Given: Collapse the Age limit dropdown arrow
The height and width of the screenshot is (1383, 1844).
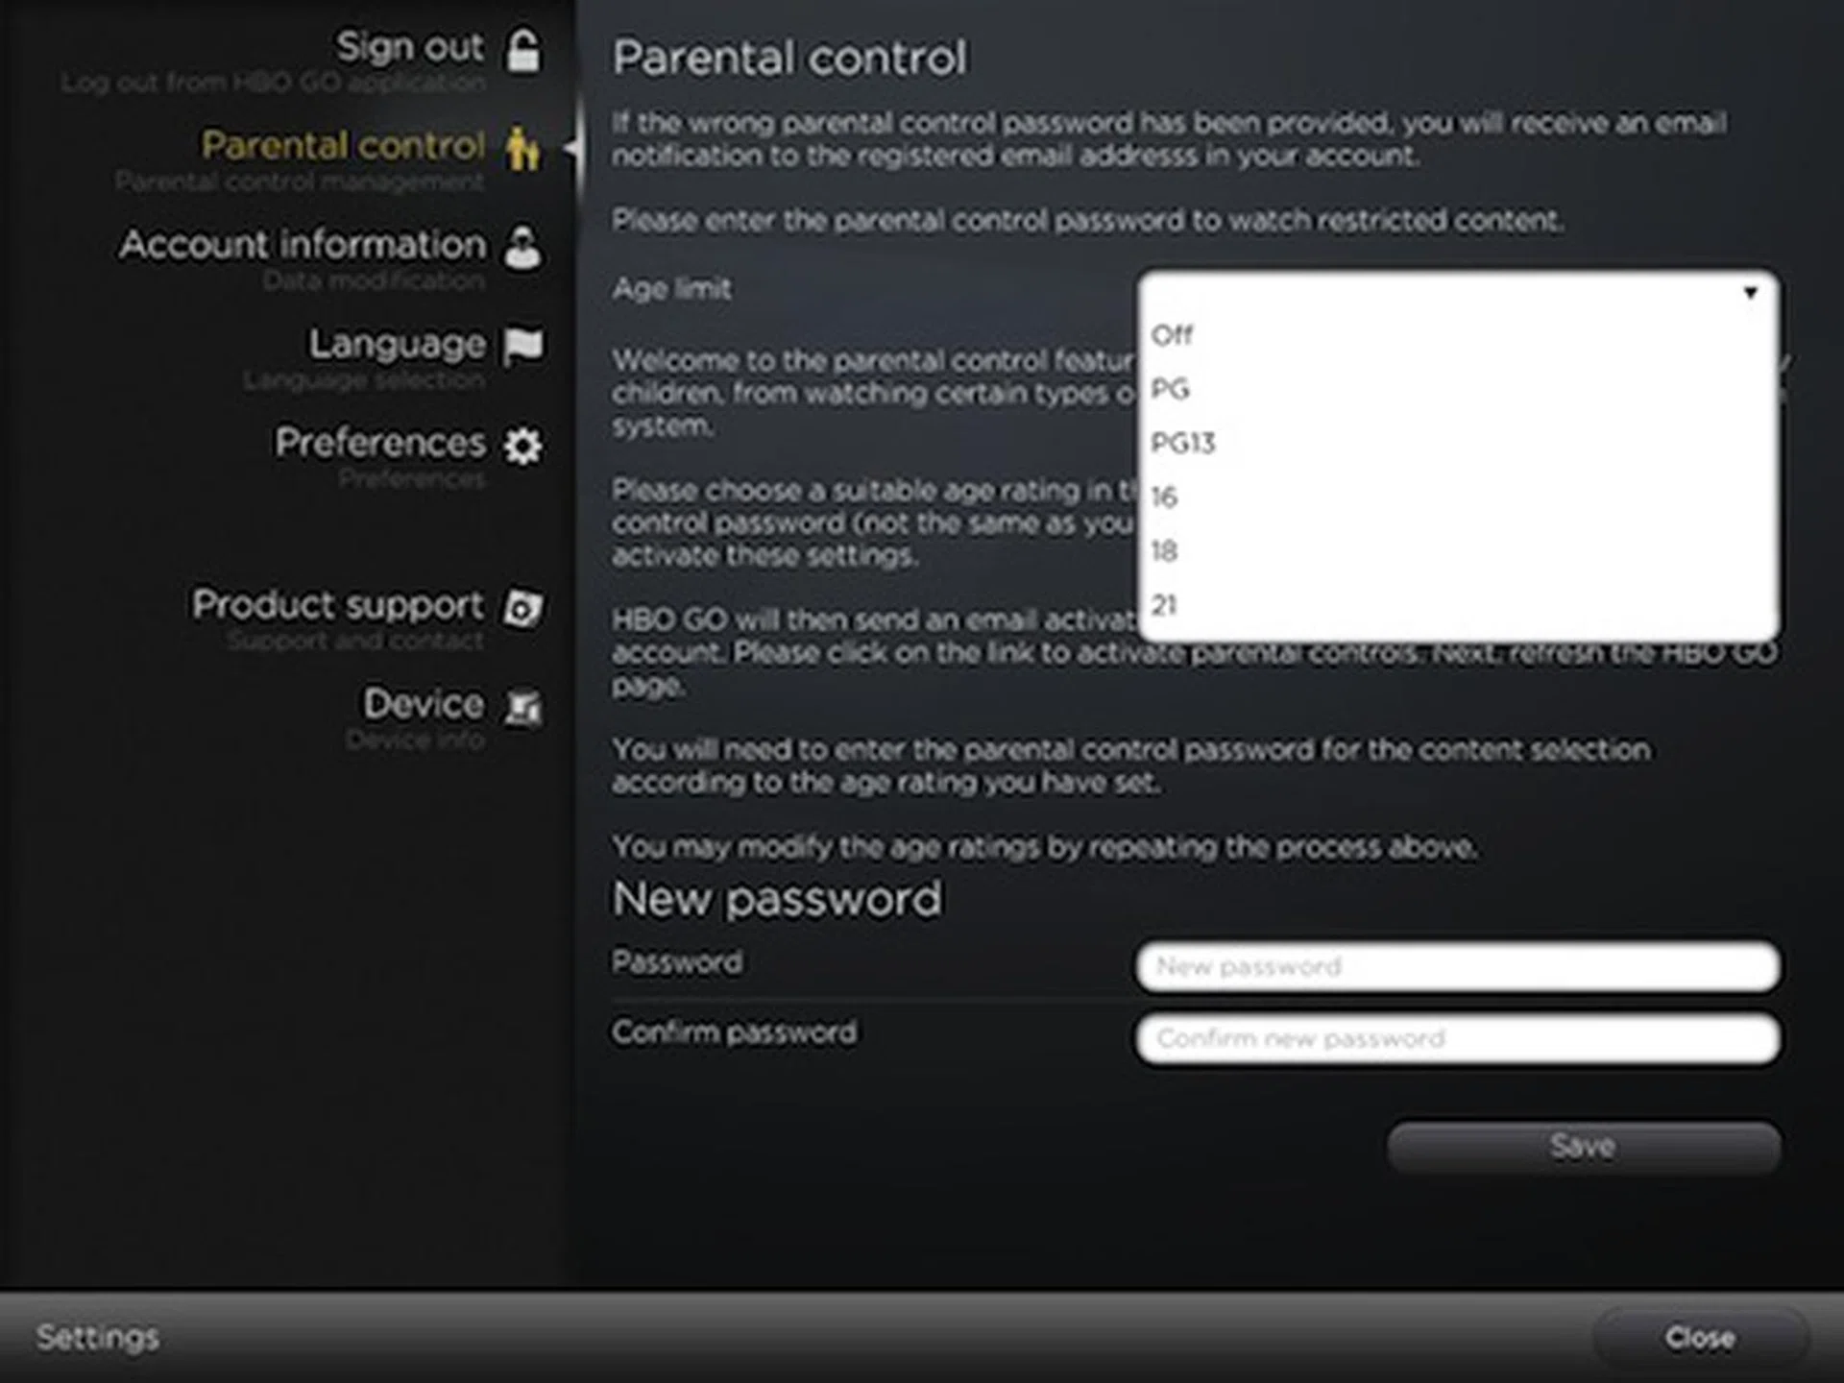Looking at the screenshot, I should 1750,292.
